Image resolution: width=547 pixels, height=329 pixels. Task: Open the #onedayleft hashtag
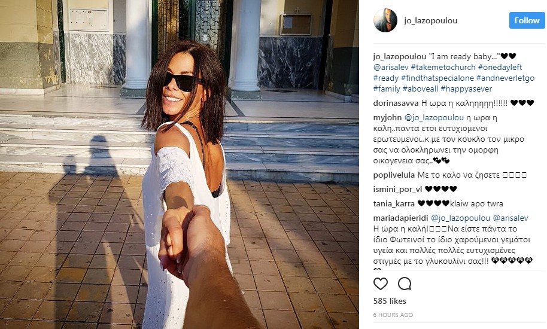500,67
